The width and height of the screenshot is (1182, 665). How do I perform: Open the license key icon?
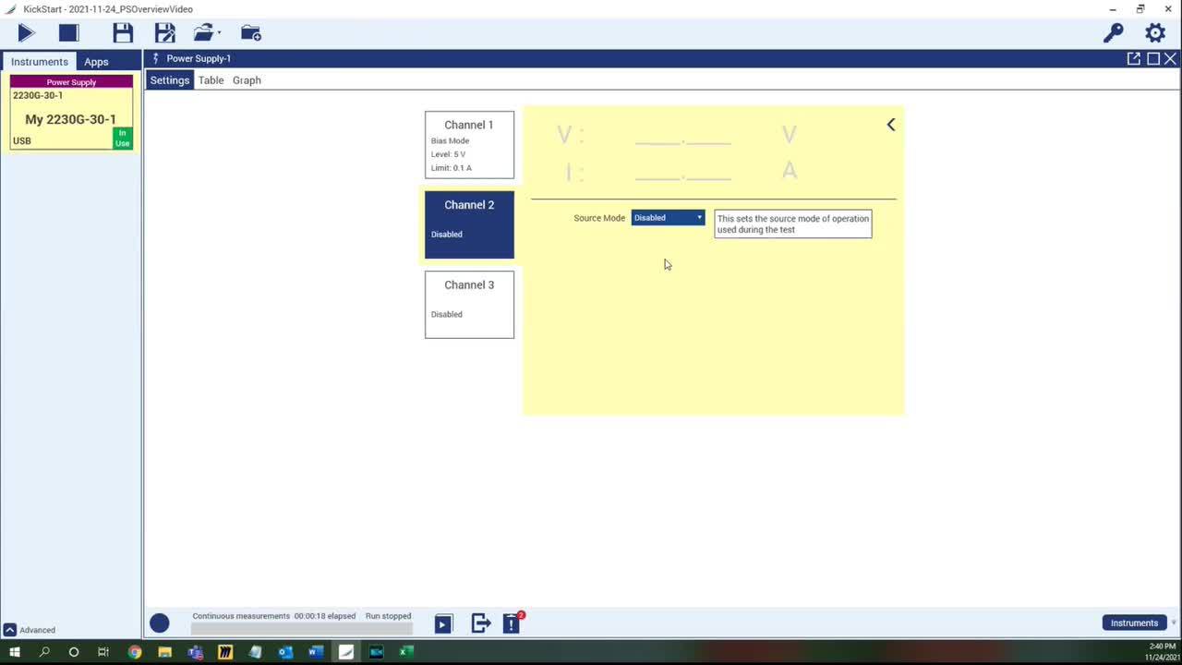pos(1113,33)
